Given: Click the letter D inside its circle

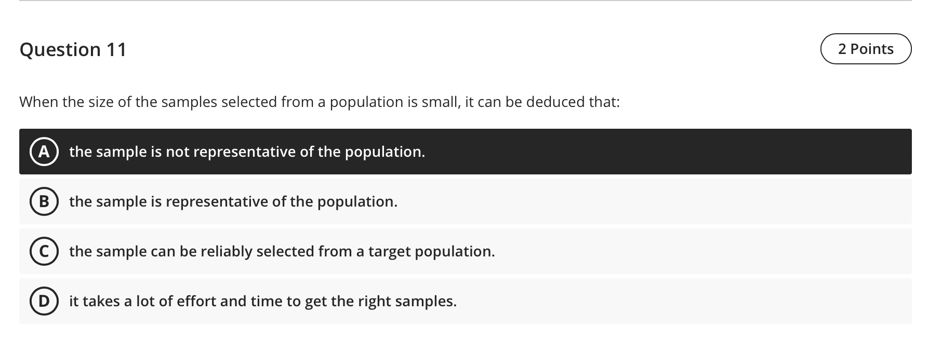Looking at the screenshot, I should click(x=44, y=301).
